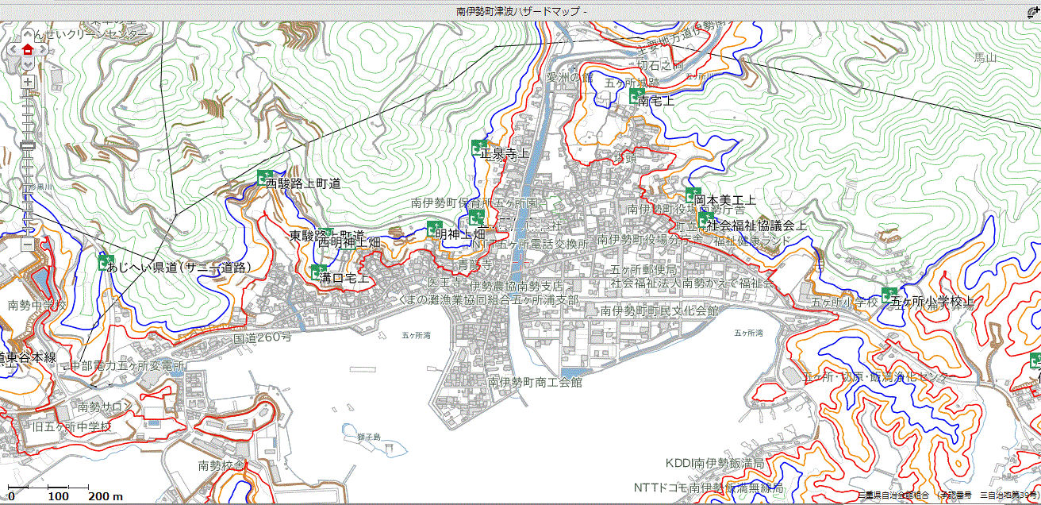Open evacuation marker at 岡本美工上

pos(693,195)
